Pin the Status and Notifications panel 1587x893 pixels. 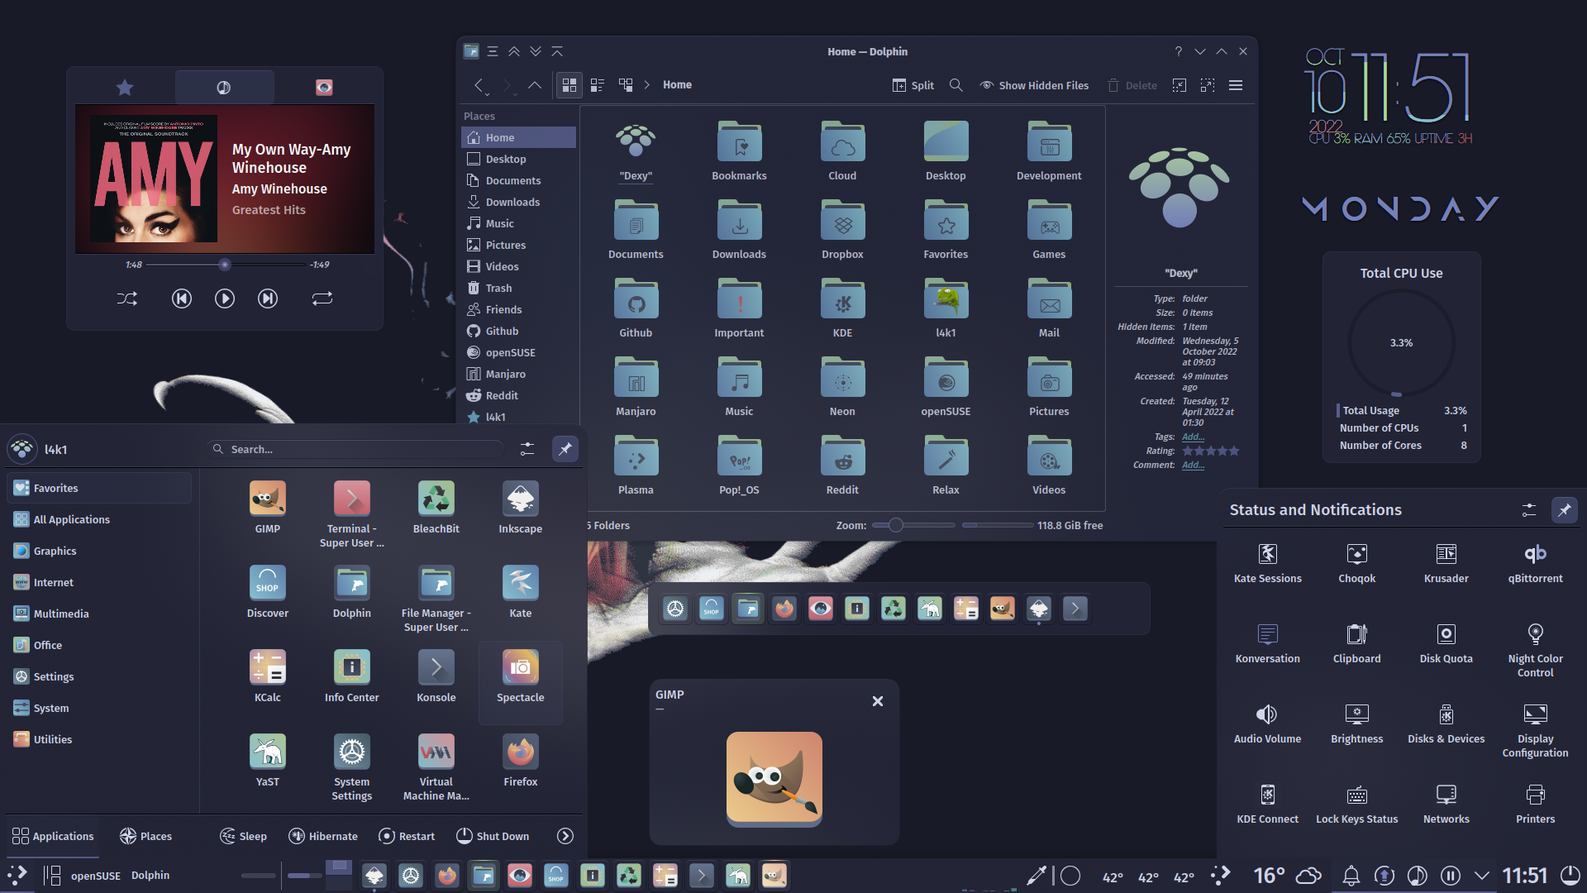1565,510
